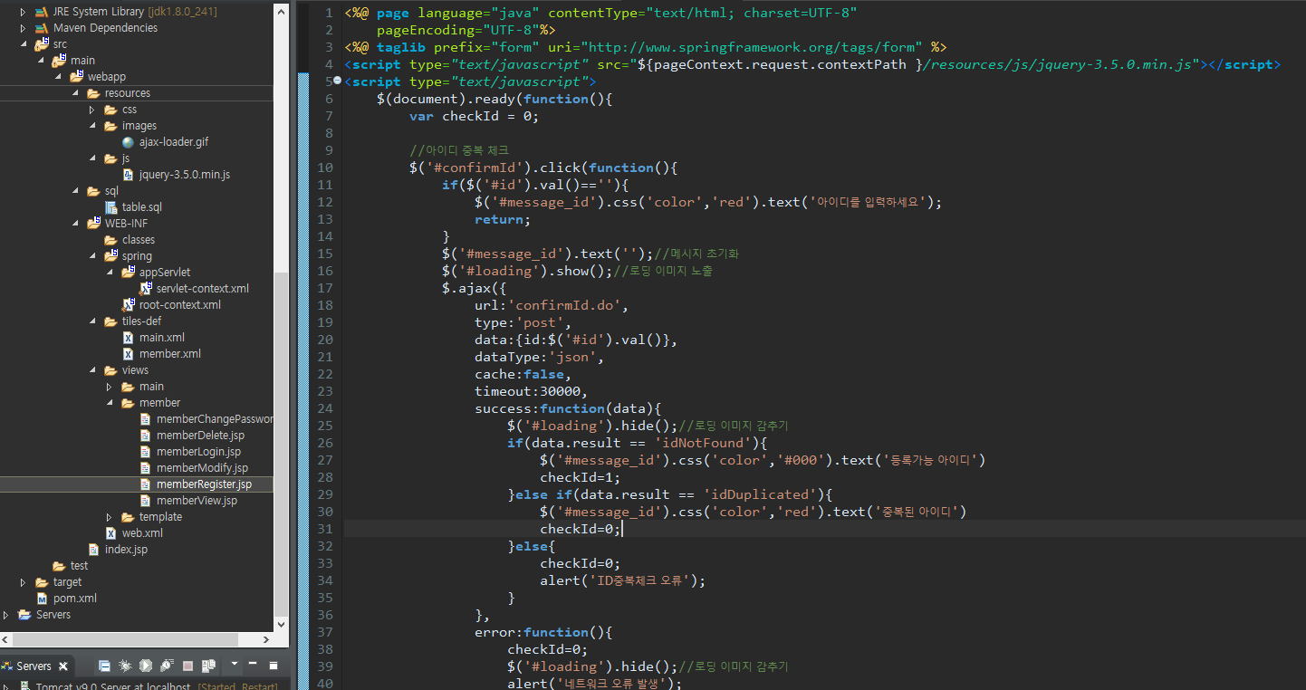Select memberChangePassword file in the tree
1306x690 pixels.
215,419
